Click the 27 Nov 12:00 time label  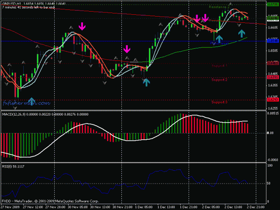[33, 207]
